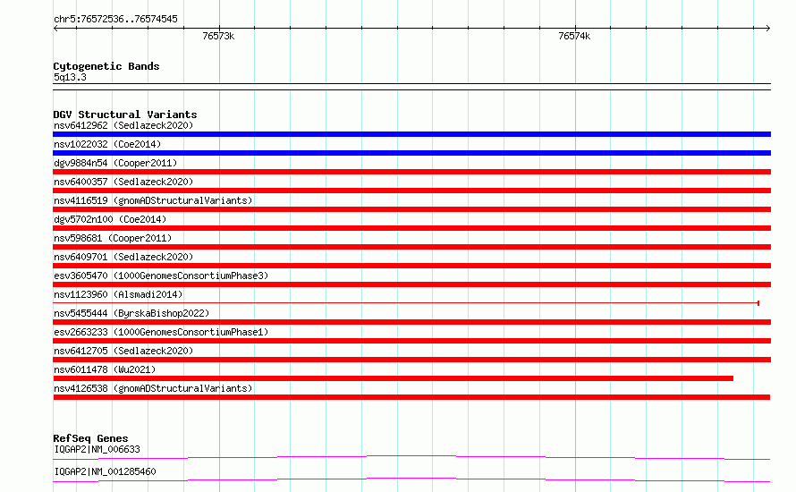This screenshot has width=796, height=492.
Task: Open the nsv6011478 (Wu2021) label
Action: coord(105,369)
